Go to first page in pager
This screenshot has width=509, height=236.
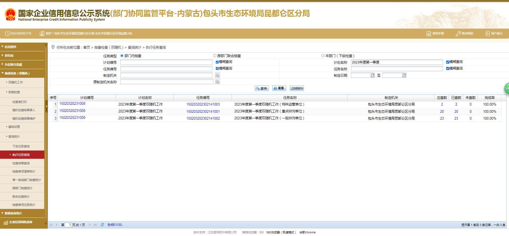click(51, 225)
